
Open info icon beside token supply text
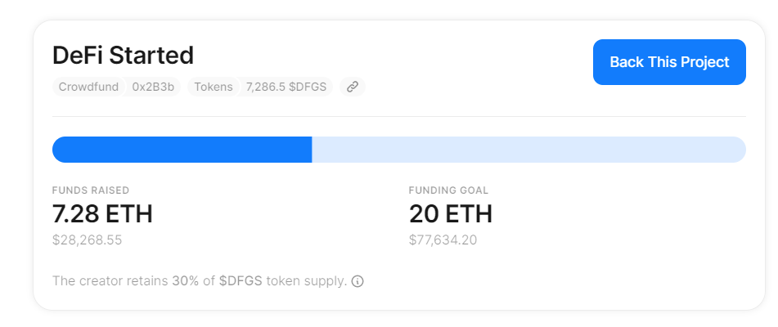pyautogui.click(x=358, y=281)
